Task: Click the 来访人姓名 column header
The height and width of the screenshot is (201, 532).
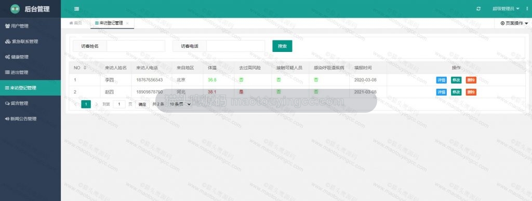Action: (x=116, y=68)
